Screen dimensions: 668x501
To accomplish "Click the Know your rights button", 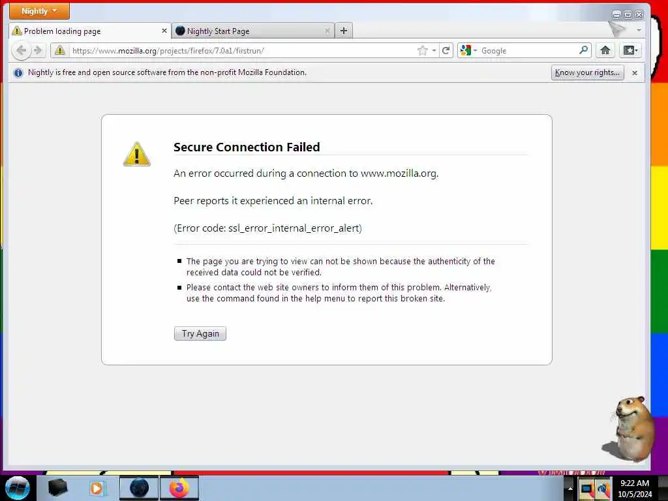I will (x=587, y=72).
